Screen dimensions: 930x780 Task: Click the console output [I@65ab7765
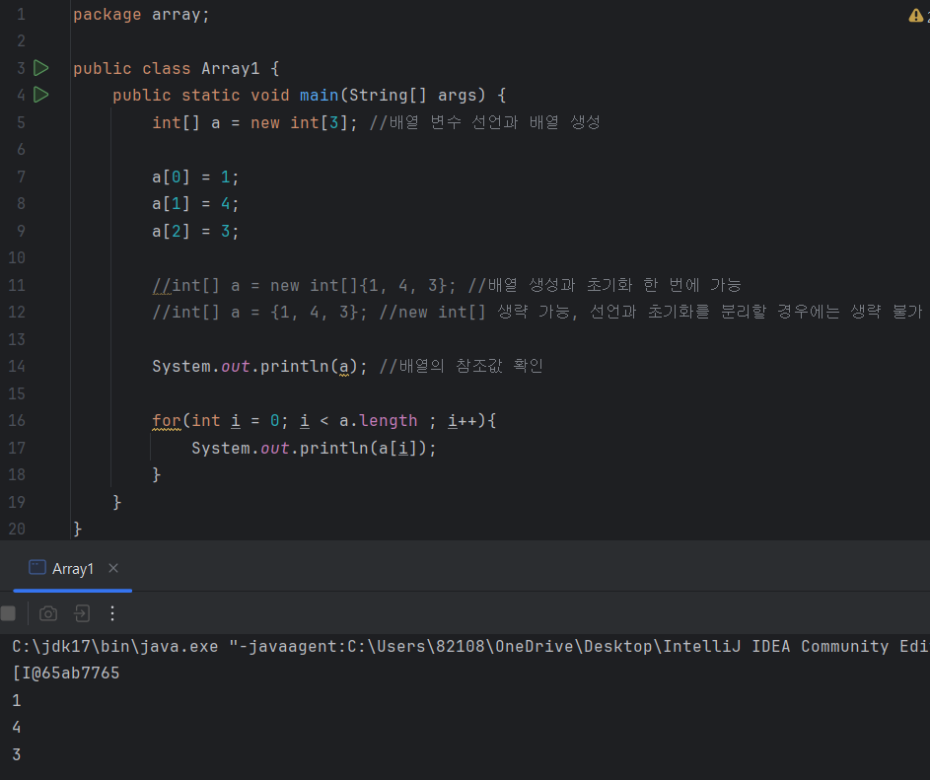[x=64, y=673]
